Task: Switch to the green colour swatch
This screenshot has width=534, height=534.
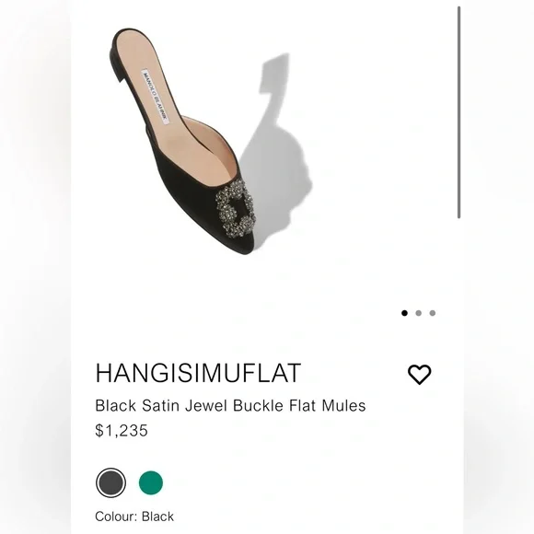Action: [151, 482]
